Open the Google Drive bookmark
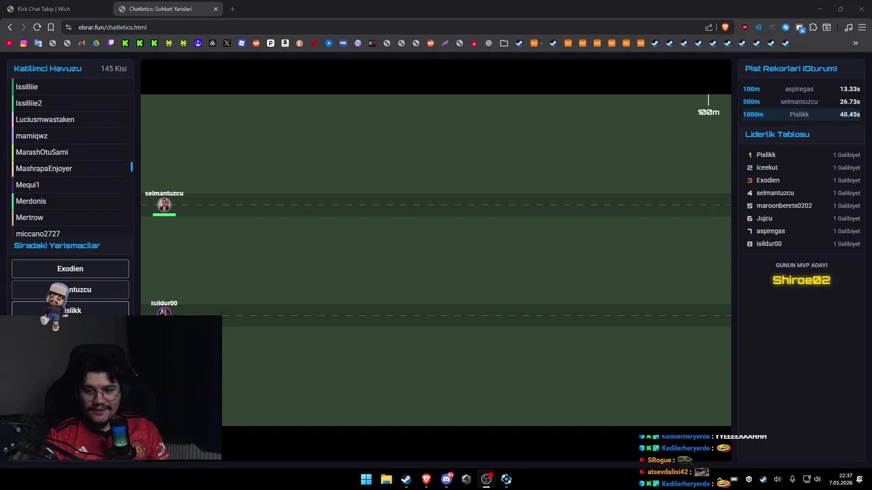Screen dimensions: 872x490 pyautogui.click(x=96, y=43)
